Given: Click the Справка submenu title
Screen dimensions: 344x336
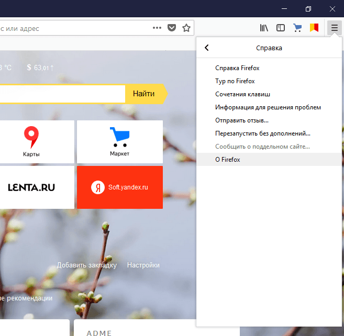Looking at the screenshot, I should pyautogui.click(x=269, y=48).
